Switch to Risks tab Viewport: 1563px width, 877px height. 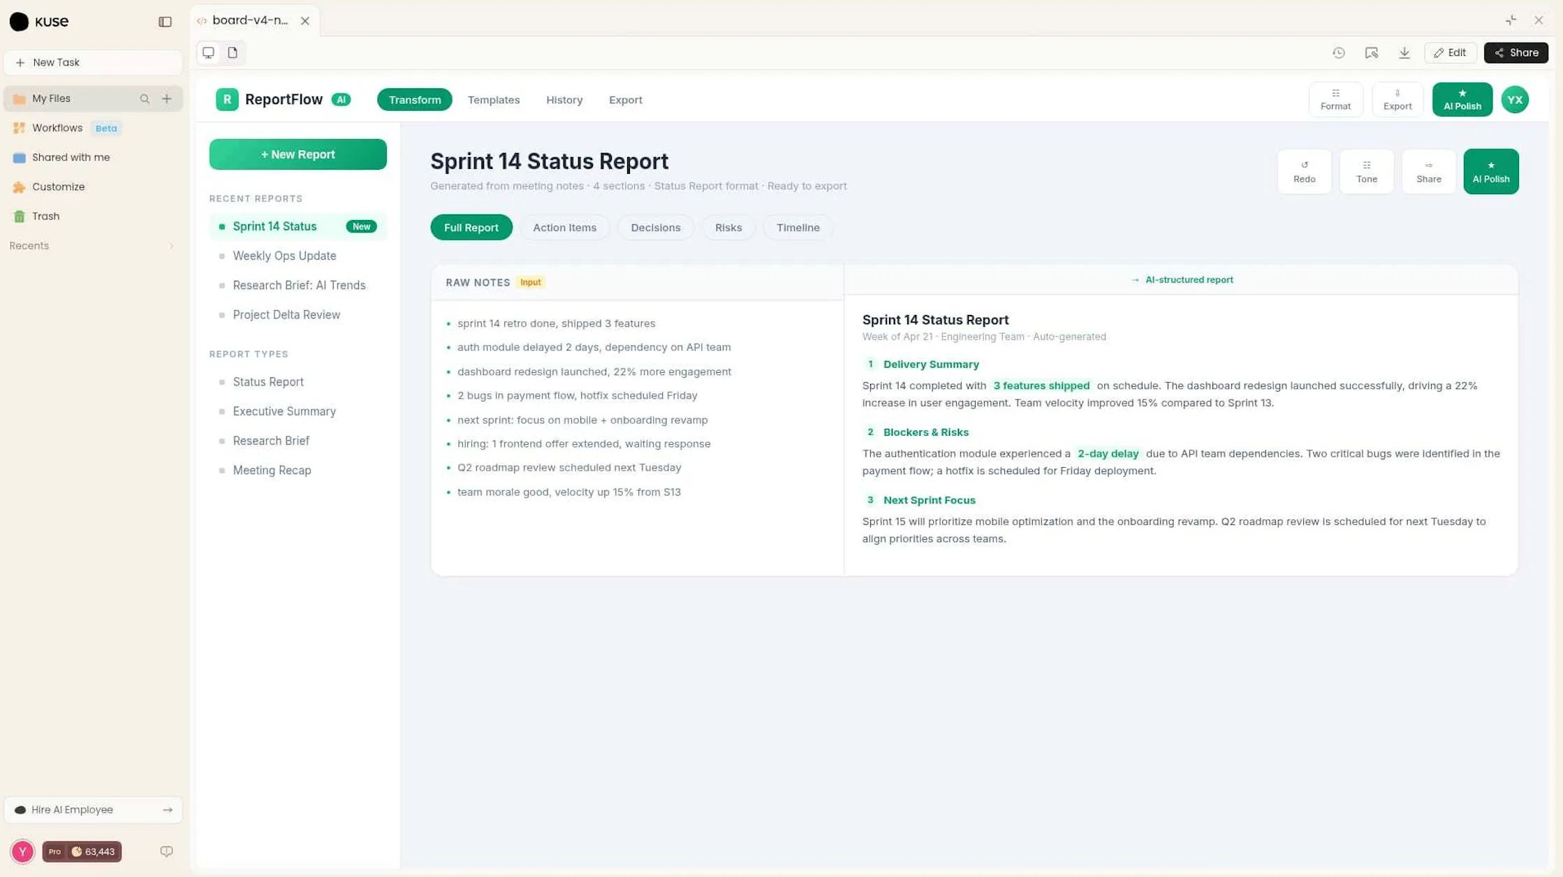pyautogui.click(x=728, y=228)
